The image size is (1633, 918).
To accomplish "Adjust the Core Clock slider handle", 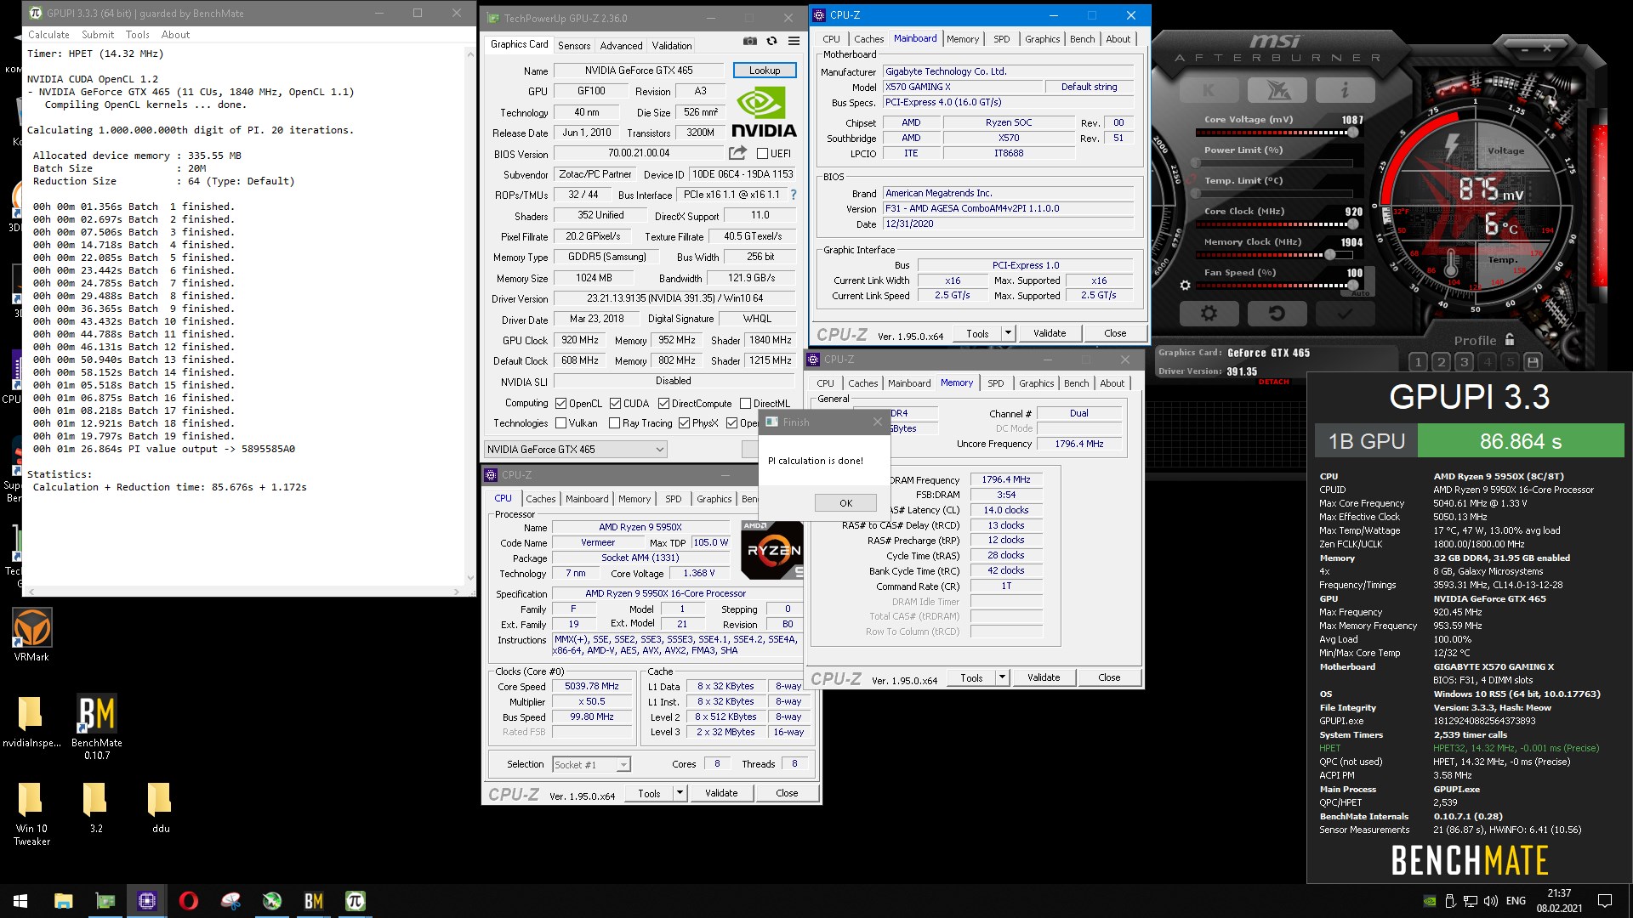I will point(1352,224).
